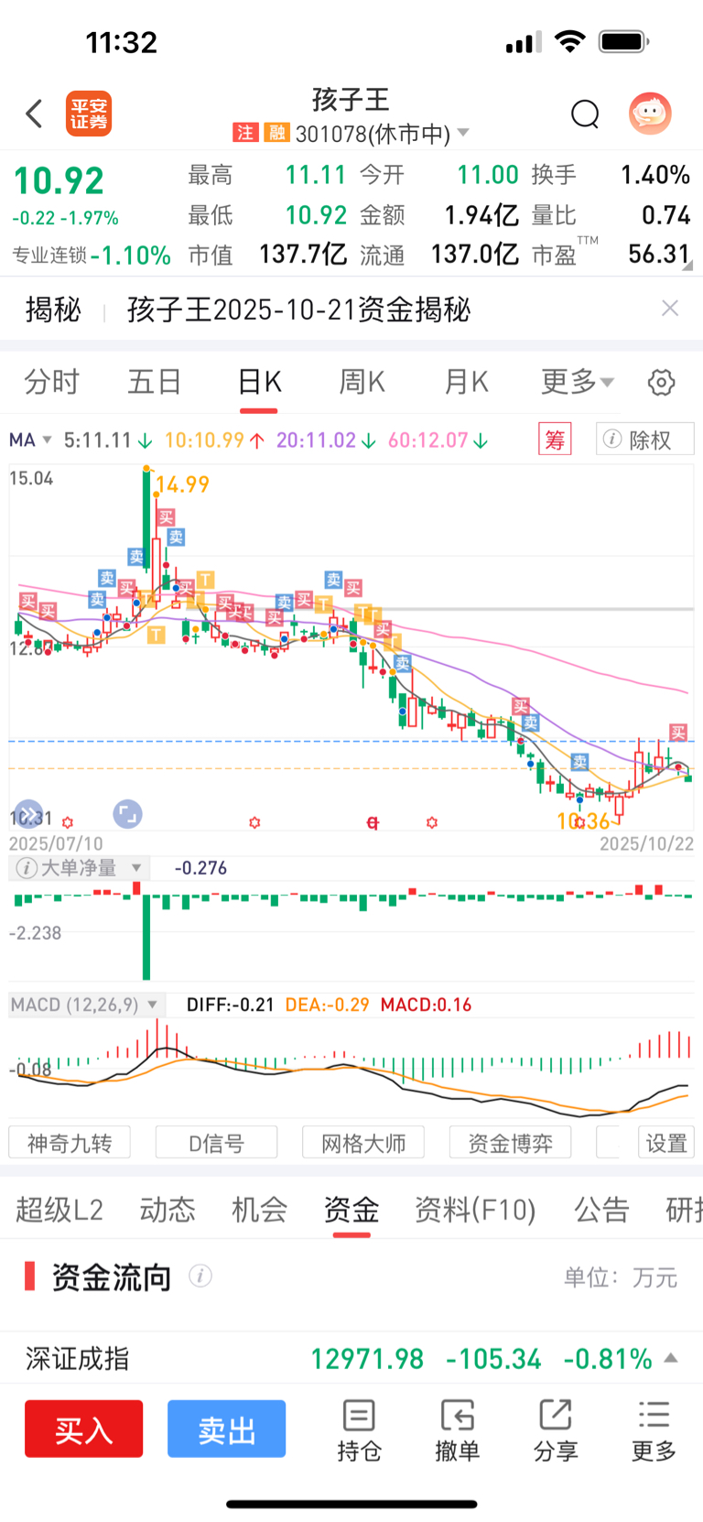
Task: Switch to 周K tab
Action: [x=362, y=382]
